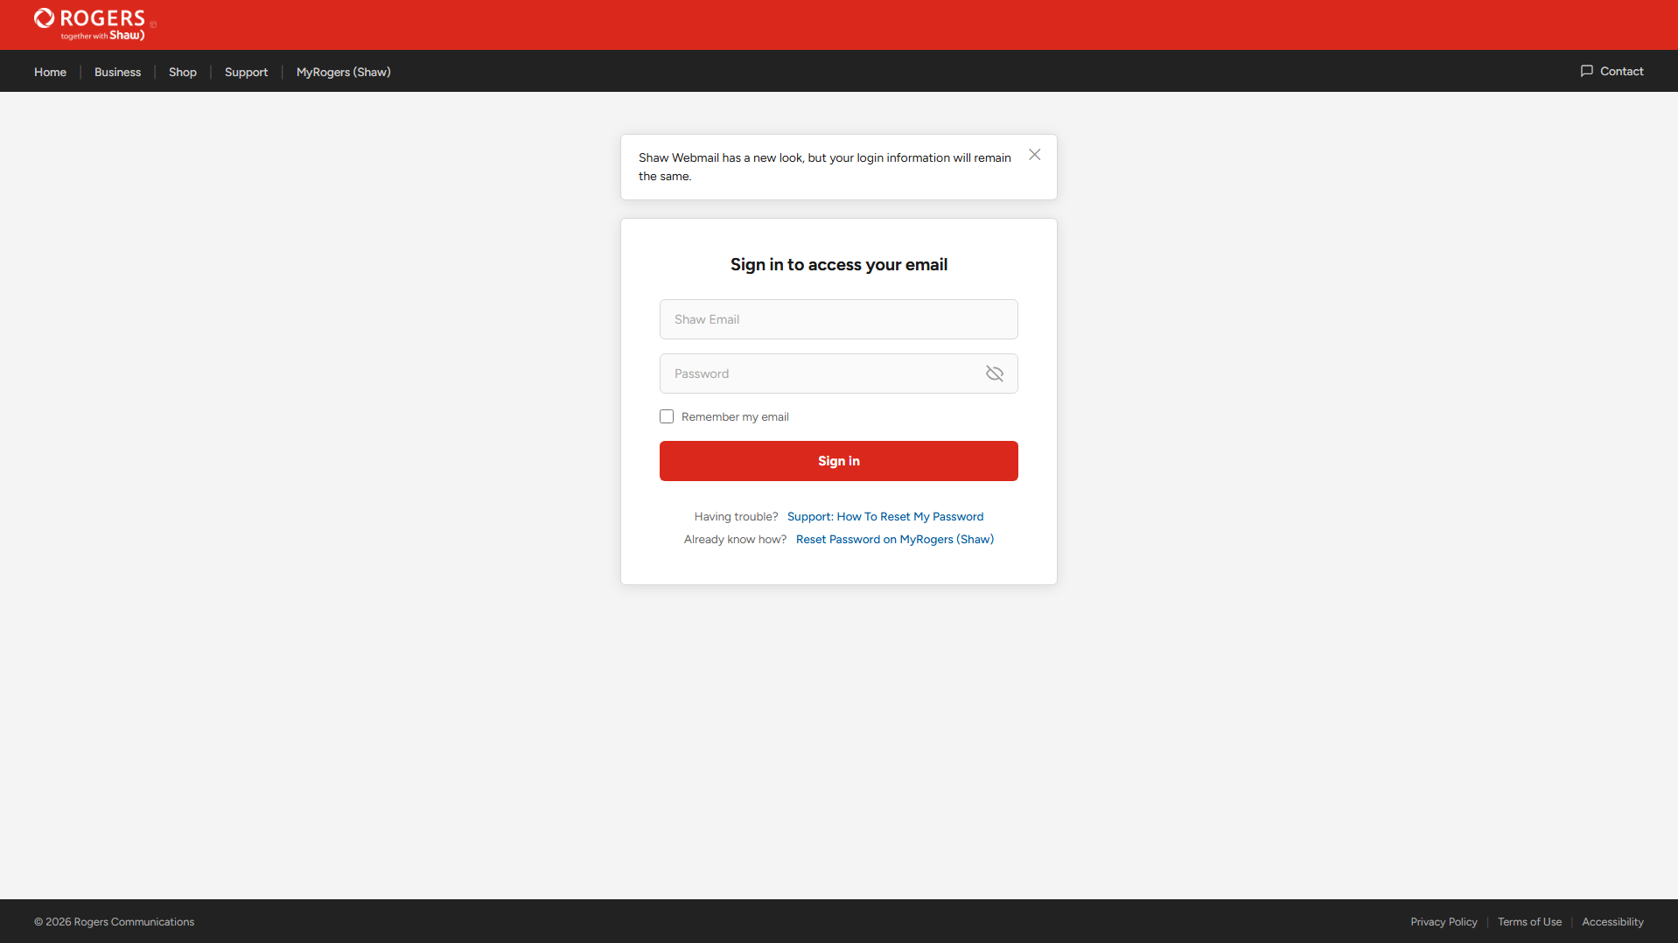Click the '© 2026 Rogers Communications' text

coord(114,922)
